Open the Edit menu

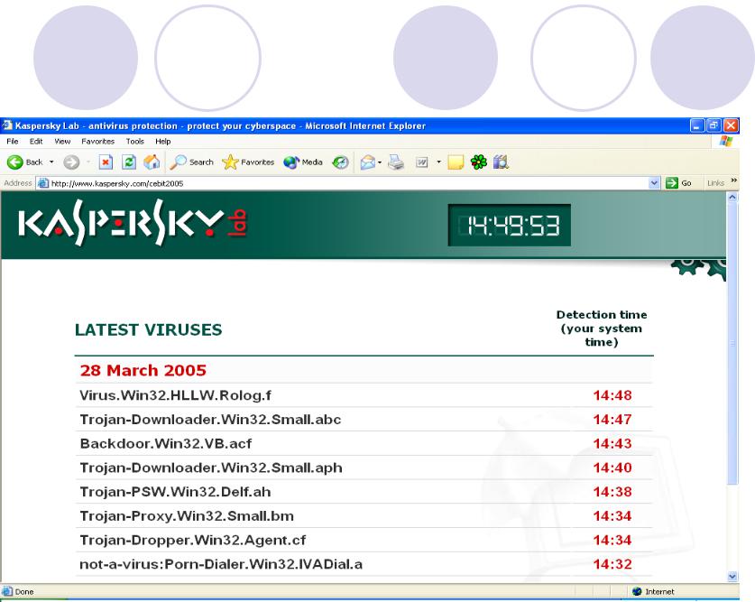(36, 141)
